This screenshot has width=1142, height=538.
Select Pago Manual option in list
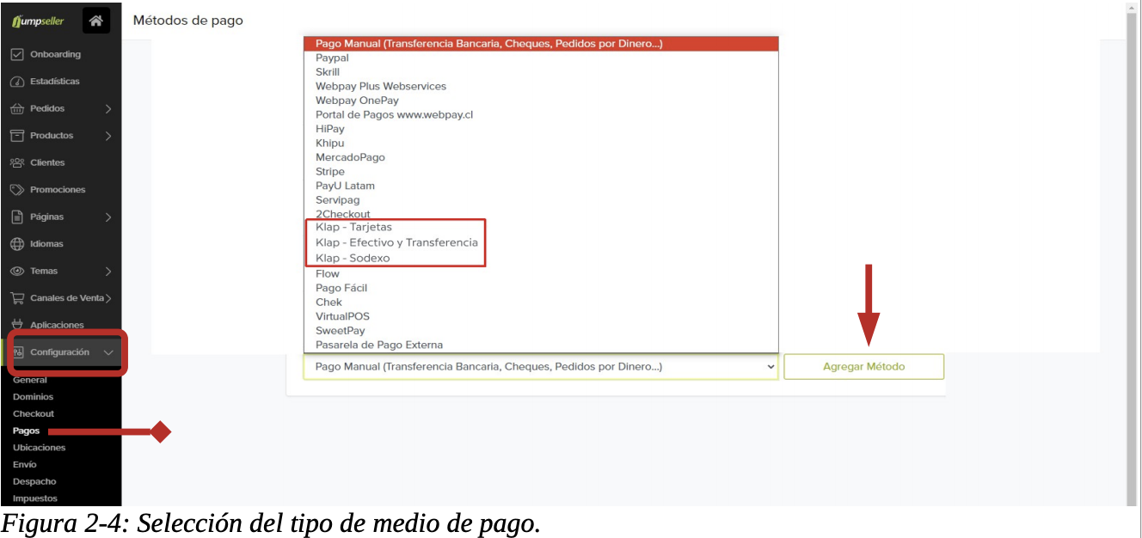coord(541,44)
